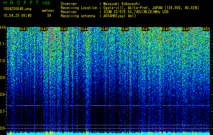
Task: Click the 0644 time marker
Action: [84, 29]
